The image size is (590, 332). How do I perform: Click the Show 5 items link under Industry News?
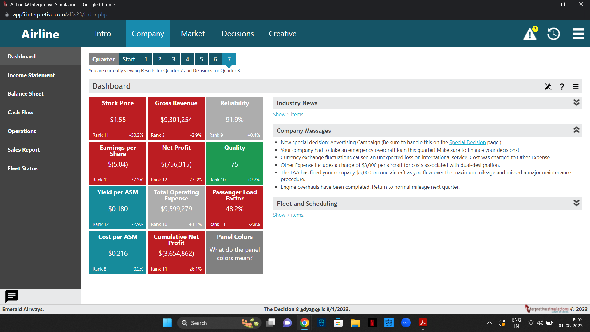pos(288,114)
